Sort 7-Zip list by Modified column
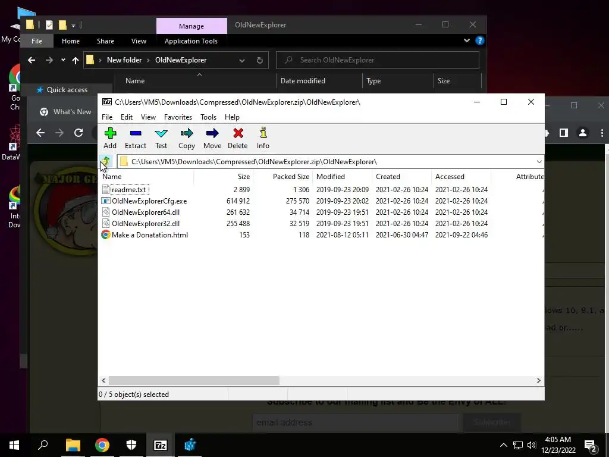This screenshot has width=609, height=457. [x=343, y=176]
